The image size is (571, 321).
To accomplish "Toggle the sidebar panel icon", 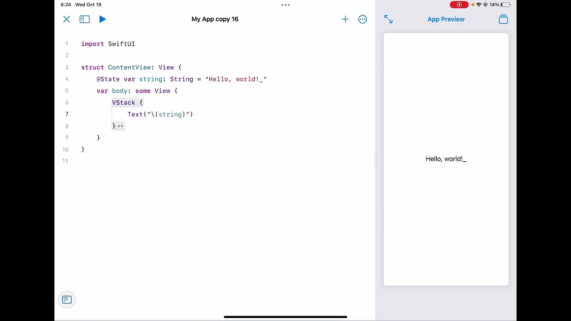I will 85,19.
